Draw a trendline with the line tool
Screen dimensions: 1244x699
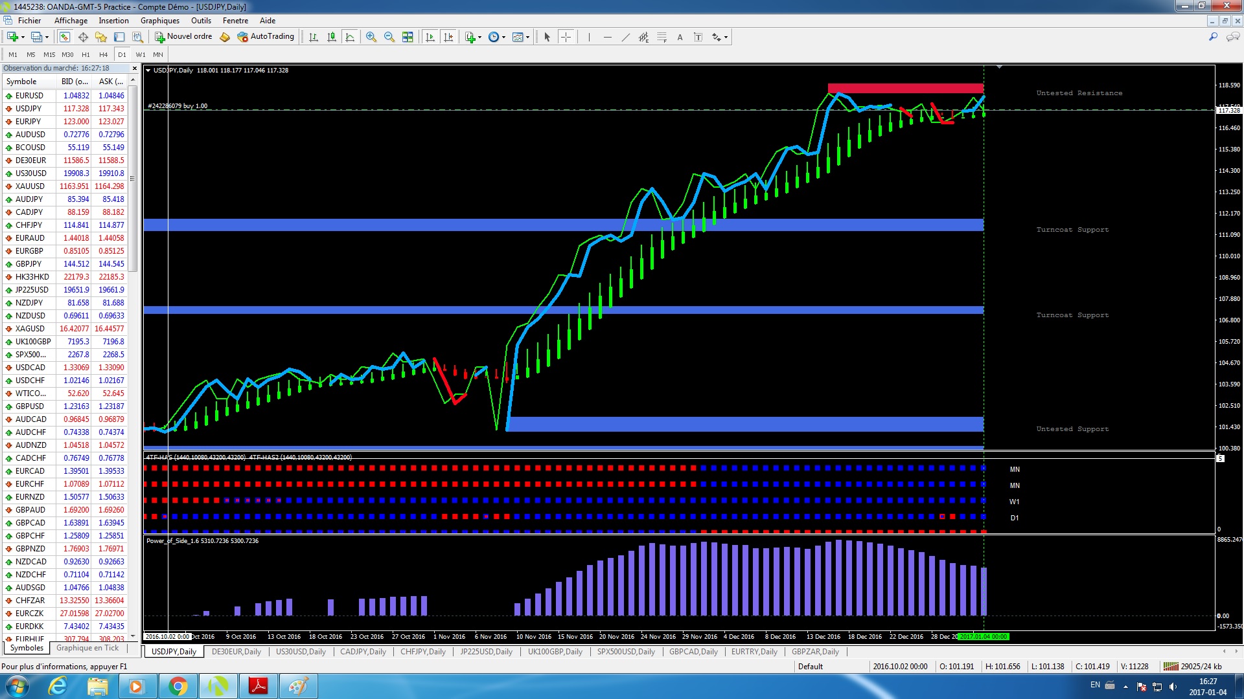625,37
